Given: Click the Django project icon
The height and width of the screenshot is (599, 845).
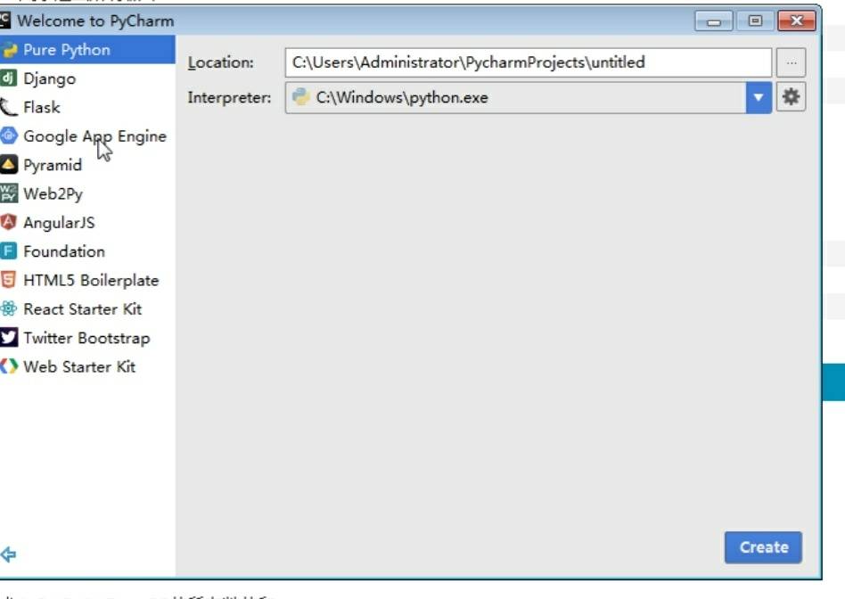Looking at the screenshot, I should (x=9, y=78).
